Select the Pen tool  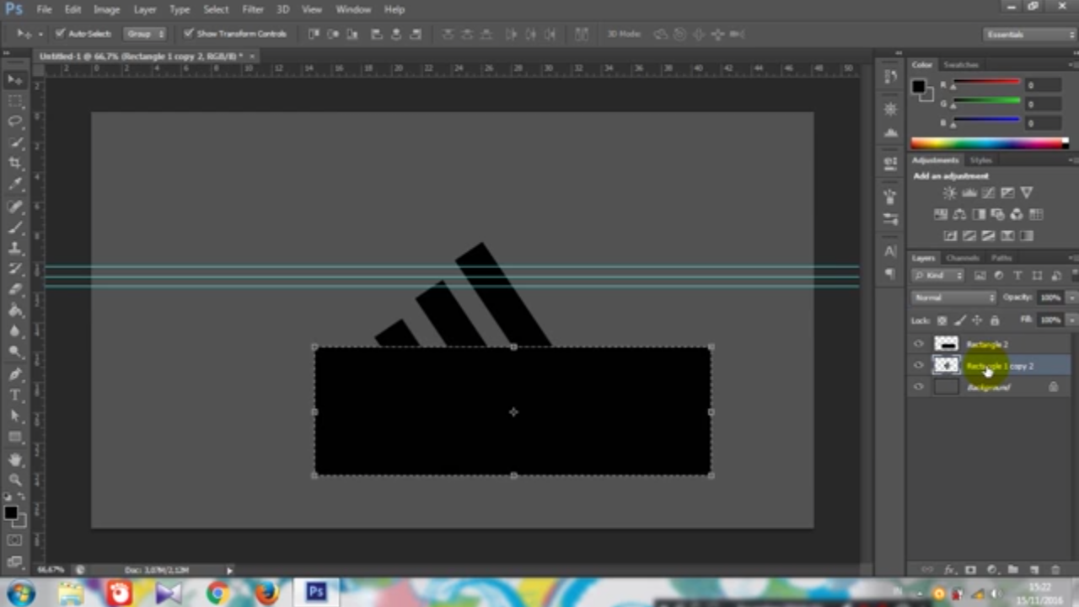click(15, 373)
